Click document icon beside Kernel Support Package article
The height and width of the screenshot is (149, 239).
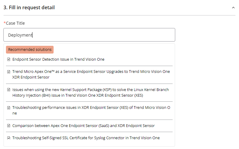(9, 90)
